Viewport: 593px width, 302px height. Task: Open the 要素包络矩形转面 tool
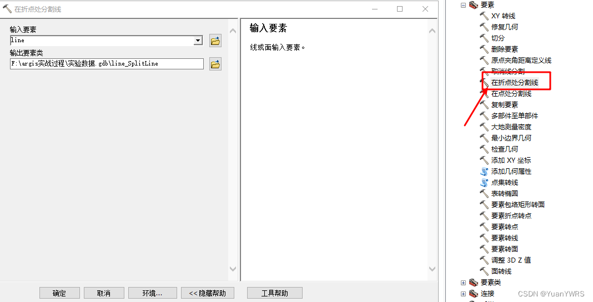(x=517, y=204)
